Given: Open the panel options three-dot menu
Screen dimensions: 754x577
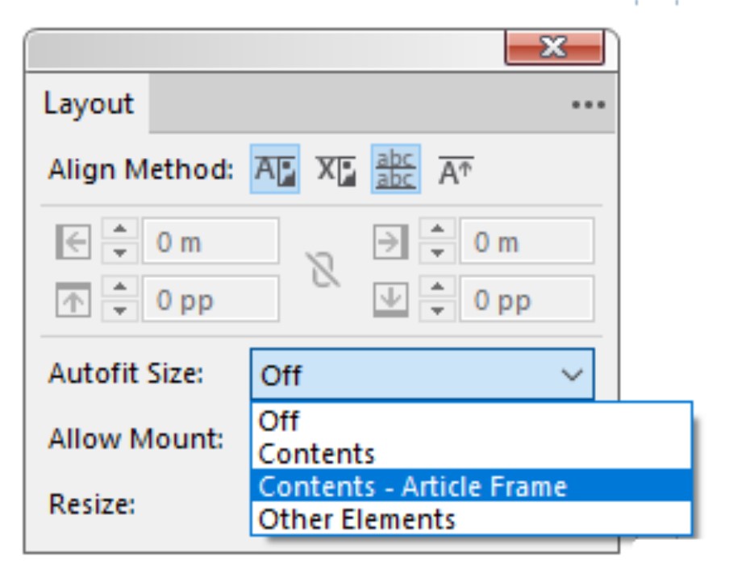Looking at the screenshot, I should tap(588, 105).
